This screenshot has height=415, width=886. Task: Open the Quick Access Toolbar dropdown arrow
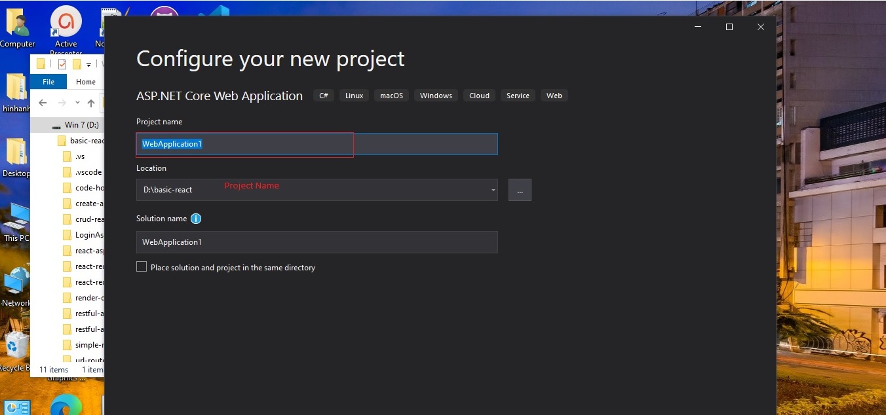(x=88, y=63)
